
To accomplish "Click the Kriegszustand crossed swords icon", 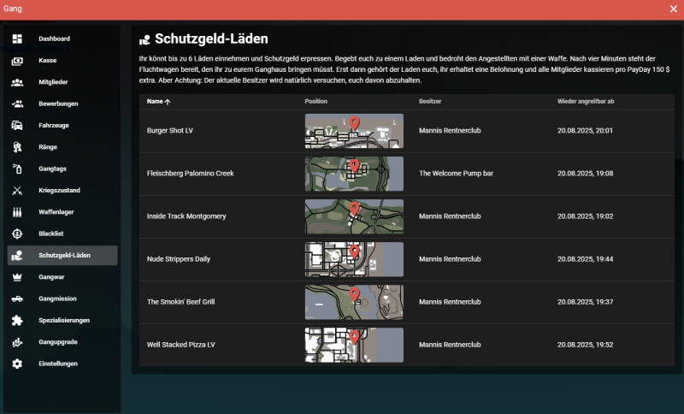I will click(x=17, y=191).
